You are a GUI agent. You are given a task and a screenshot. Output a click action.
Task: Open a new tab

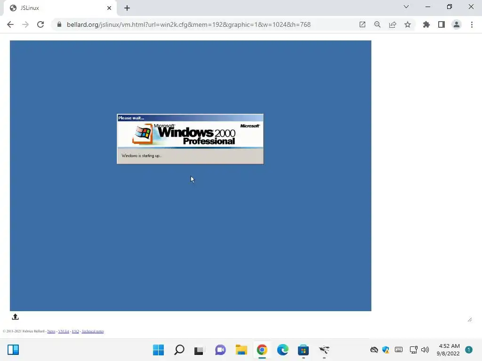127,8
